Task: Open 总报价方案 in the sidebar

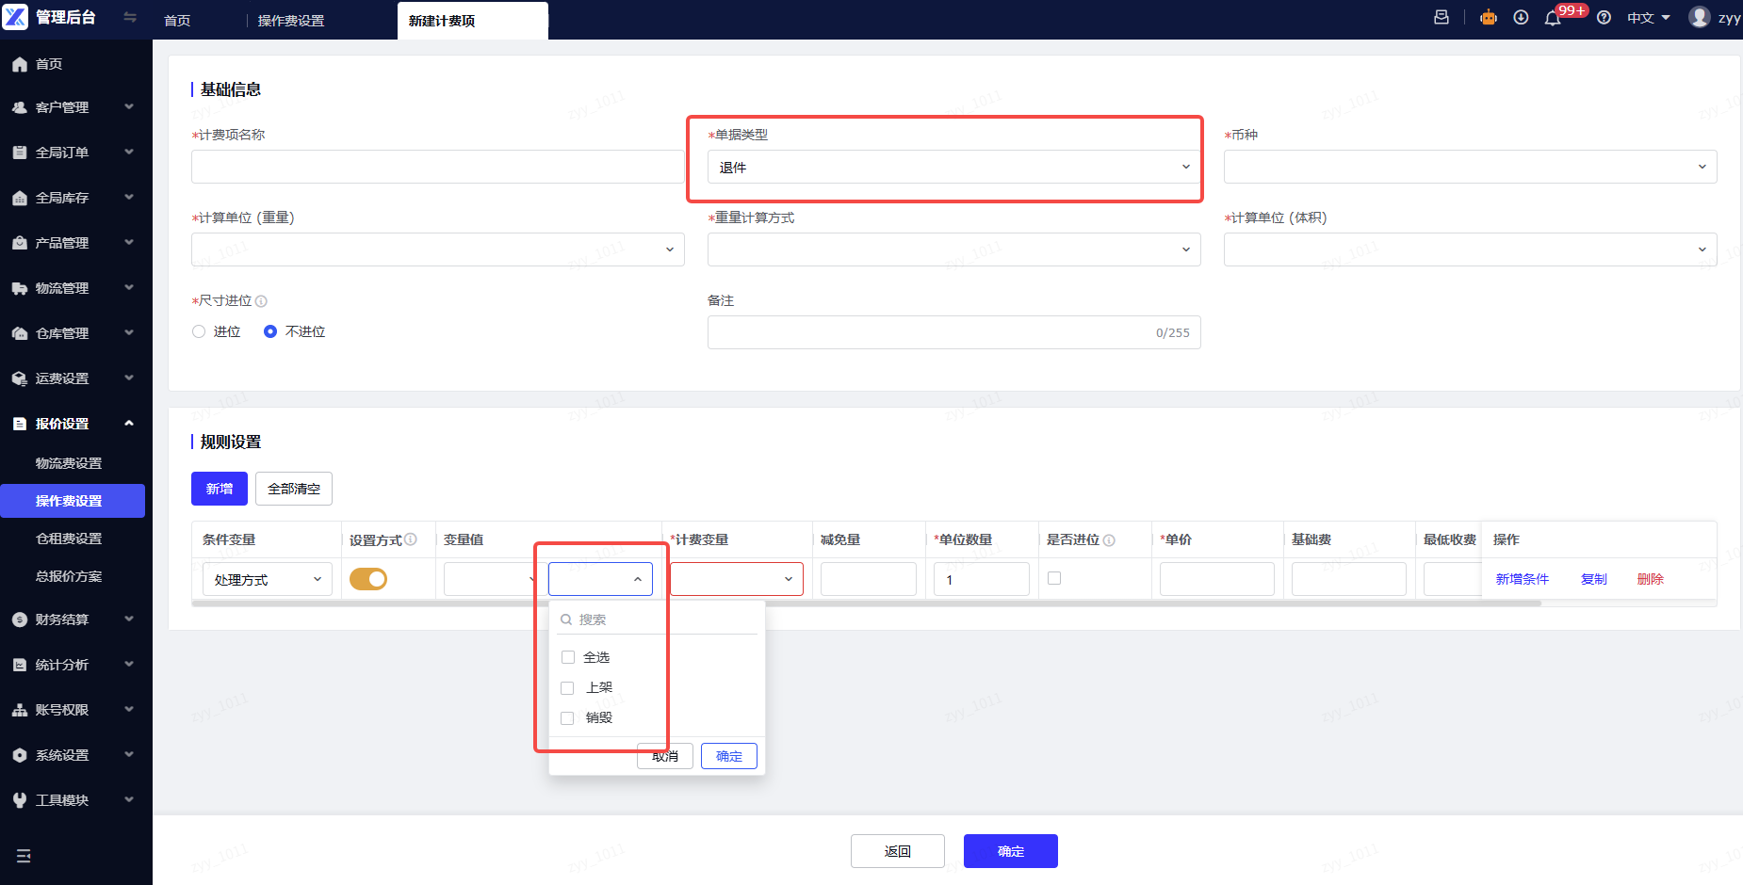Action: (x=69, y=576)
